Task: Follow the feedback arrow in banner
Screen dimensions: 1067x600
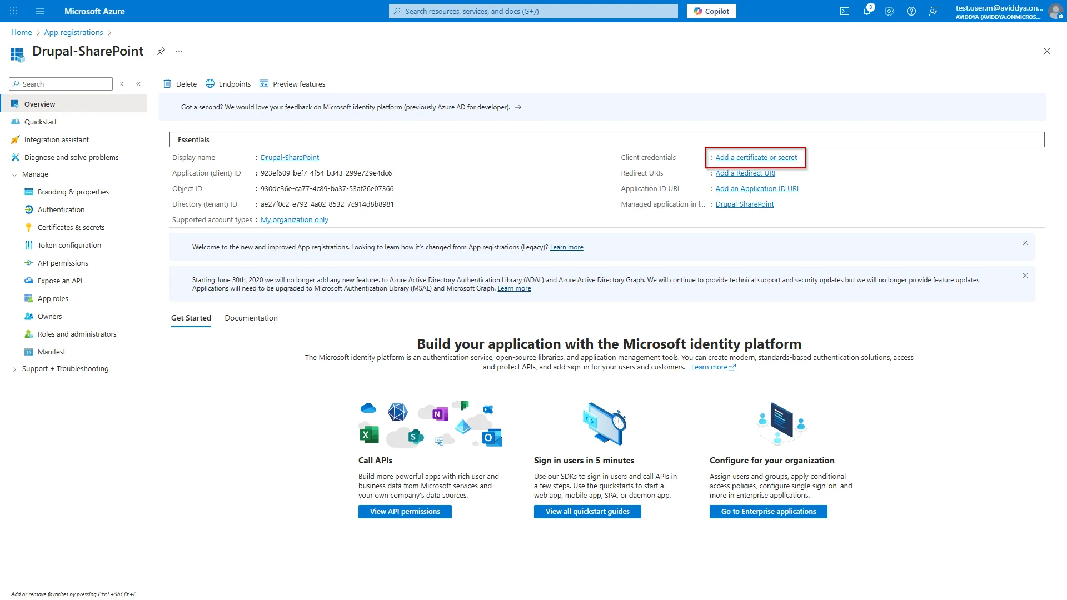Action: pyautogui.click(x=518, y=107)
